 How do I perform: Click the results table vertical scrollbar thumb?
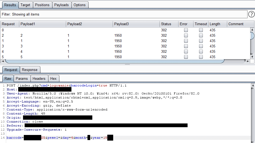click(x=252, y=36)
